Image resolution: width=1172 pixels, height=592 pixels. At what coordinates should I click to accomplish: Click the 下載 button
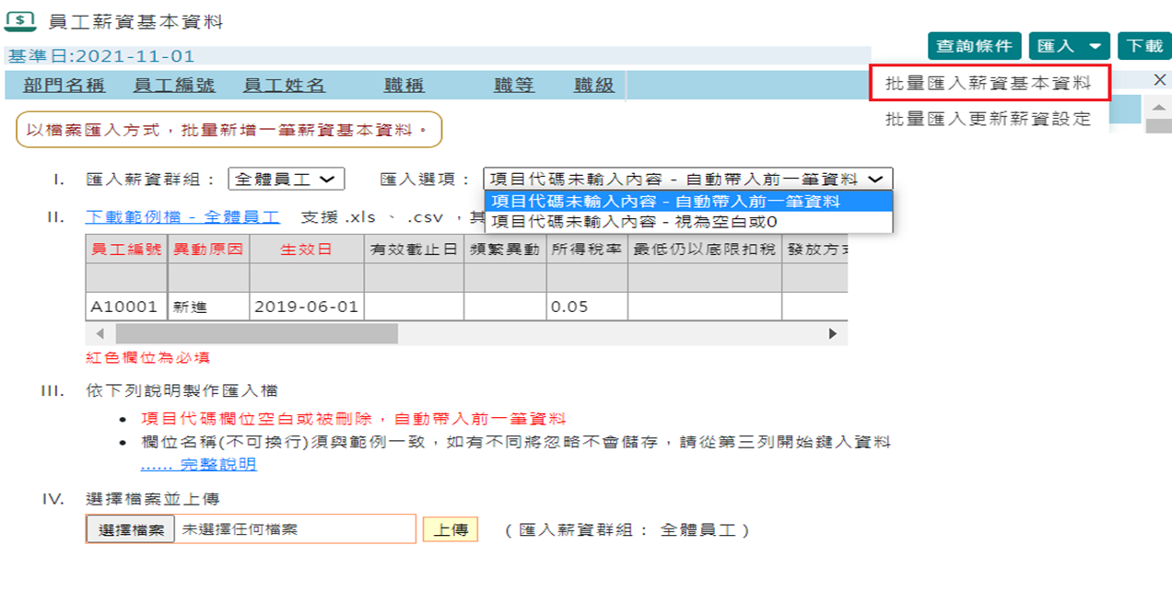click(1145, 44)
